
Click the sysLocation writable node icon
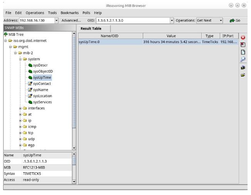tap(30, 96)
